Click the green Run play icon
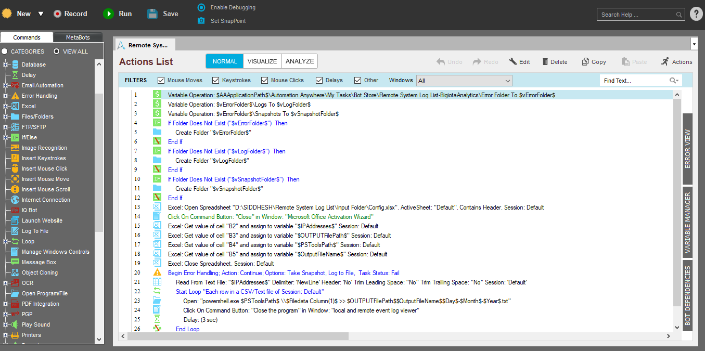Image resolution: width=705 pixels, height=351 pixels. [108, 14]
